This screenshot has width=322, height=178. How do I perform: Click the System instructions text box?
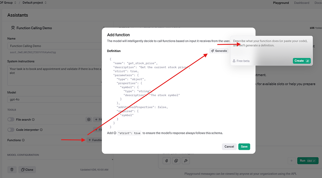(55, 75)
